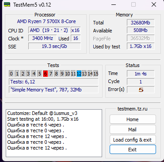Select test box 4
The height and width of the screenshot is (162, 164).
(x=34, y=74)
